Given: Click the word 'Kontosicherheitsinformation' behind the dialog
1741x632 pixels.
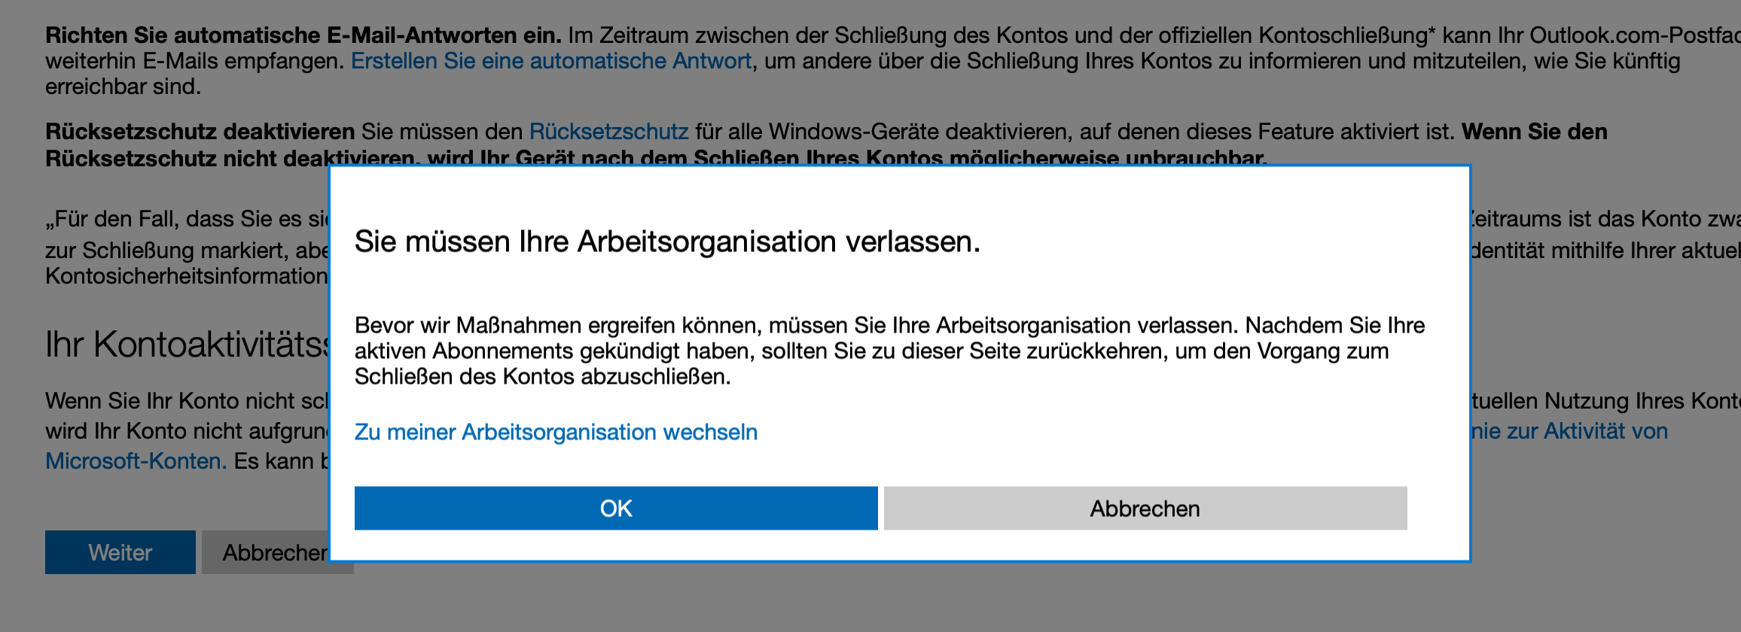Looking at the screenshot, I should click(x=187, y=276).
